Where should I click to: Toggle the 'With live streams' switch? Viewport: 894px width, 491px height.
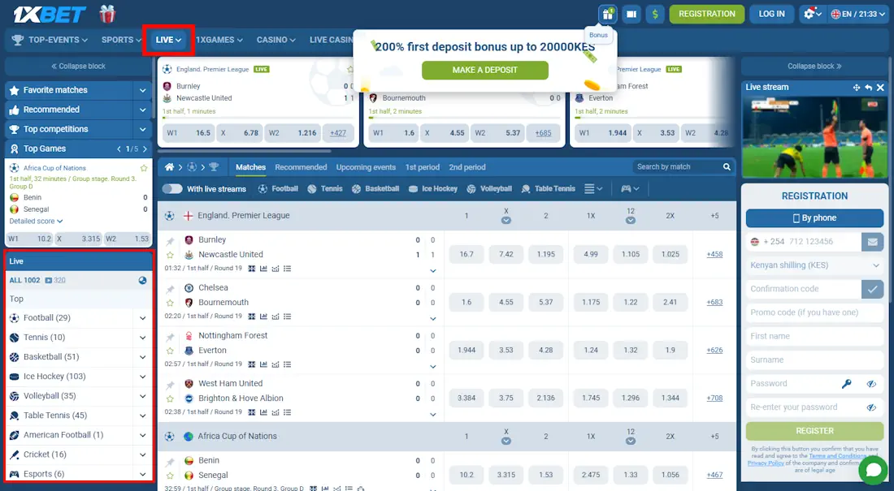point(173,188)
